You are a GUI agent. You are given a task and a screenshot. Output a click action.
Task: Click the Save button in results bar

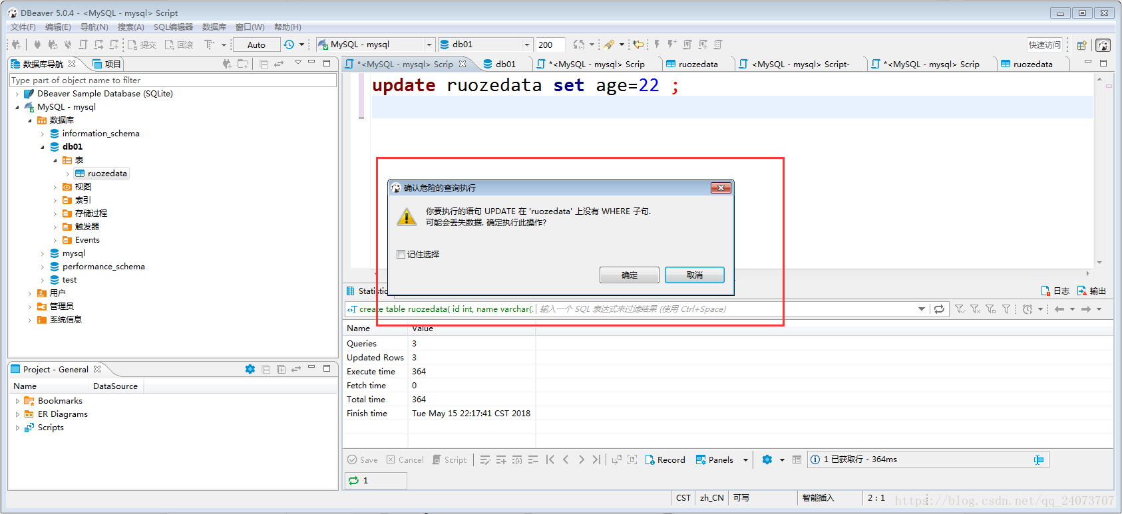click(x=363, y=459)
